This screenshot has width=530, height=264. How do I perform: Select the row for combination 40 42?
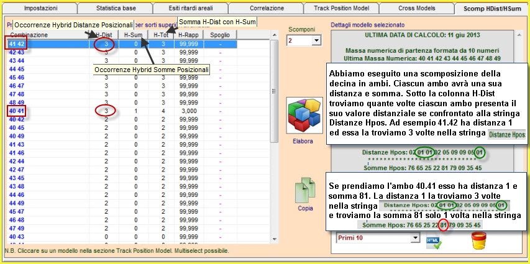122,119
